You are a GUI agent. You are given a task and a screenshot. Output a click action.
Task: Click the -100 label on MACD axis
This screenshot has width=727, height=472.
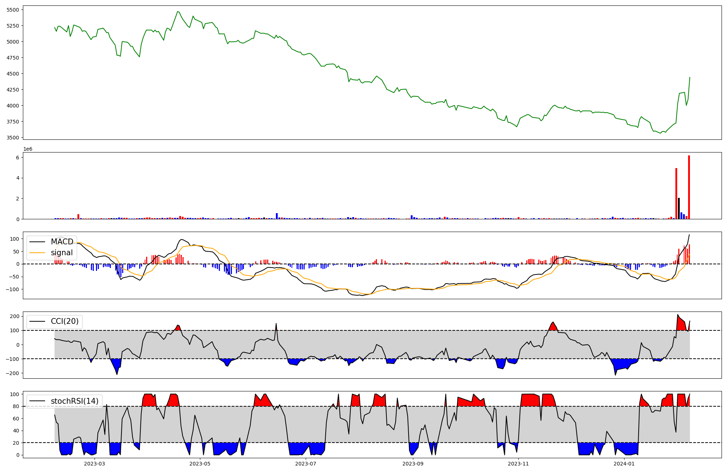tap(13, 289)
